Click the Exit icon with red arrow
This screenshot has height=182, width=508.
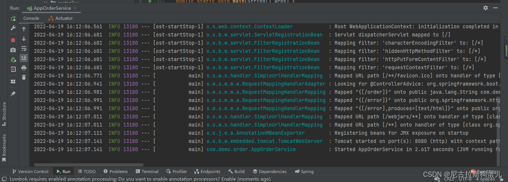click(x=13, y=69)
